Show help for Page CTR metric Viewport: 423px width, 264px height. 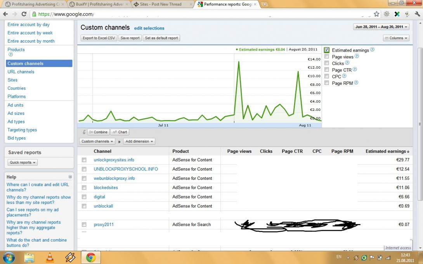(355, 69)
